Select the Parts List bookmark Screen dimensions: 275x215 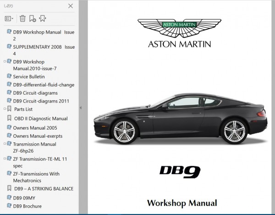coord(23,109)
